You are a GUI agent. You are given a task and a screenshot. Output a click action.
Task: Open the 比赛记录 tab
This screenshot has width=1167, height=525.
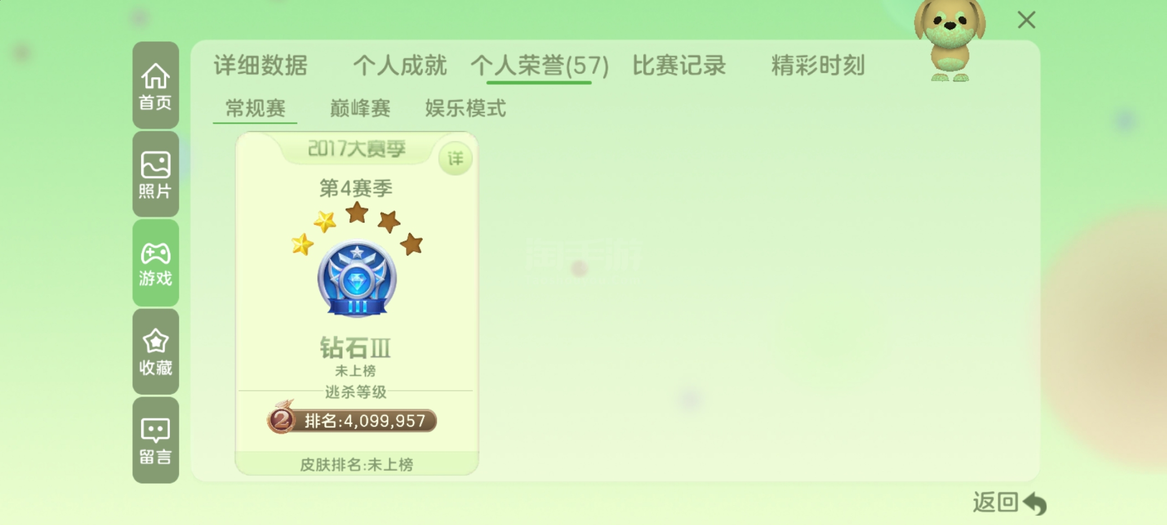[x=679, y=65]
